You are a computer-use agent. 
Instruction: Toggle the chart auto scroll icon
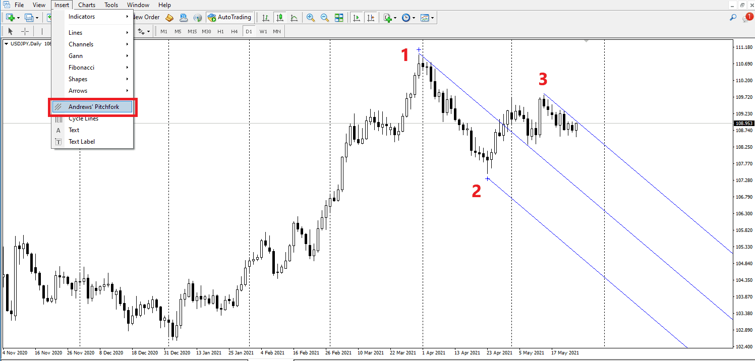pyautogui.click(x=357, y=18)
